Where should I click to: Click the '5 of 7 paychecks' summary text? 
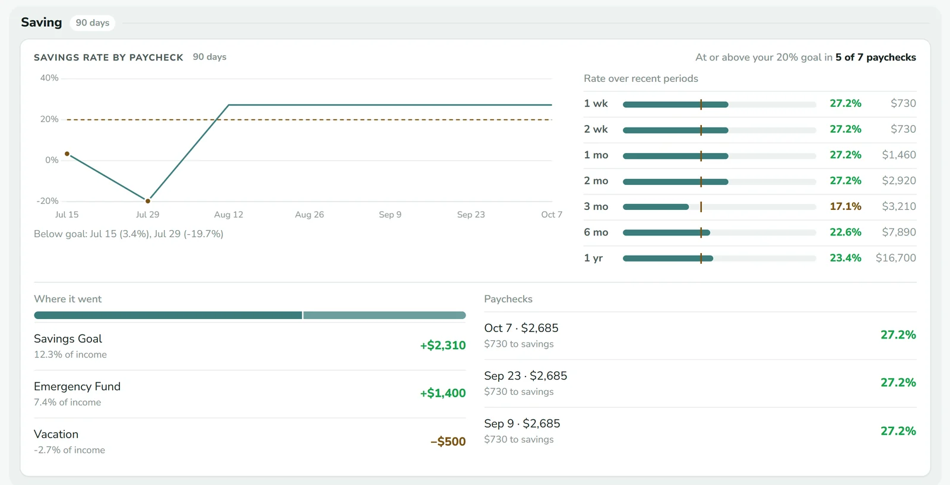[x=876, y=58]
